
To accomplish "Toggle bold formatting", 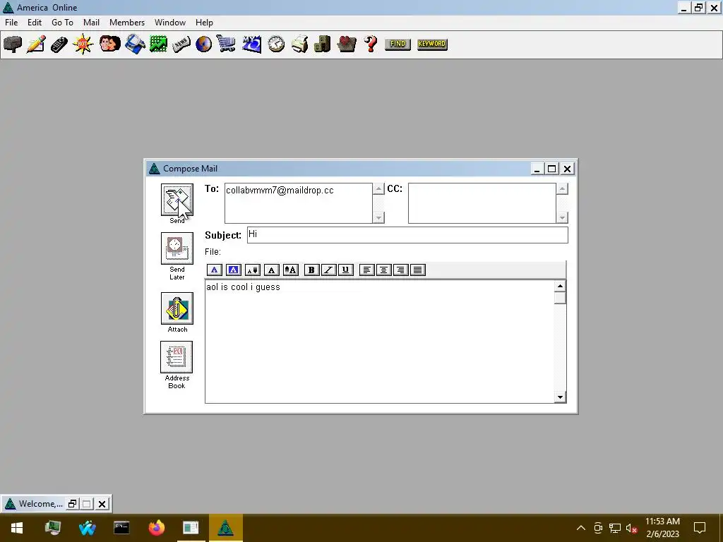I will pyautogui.click(x=311, y=270).
